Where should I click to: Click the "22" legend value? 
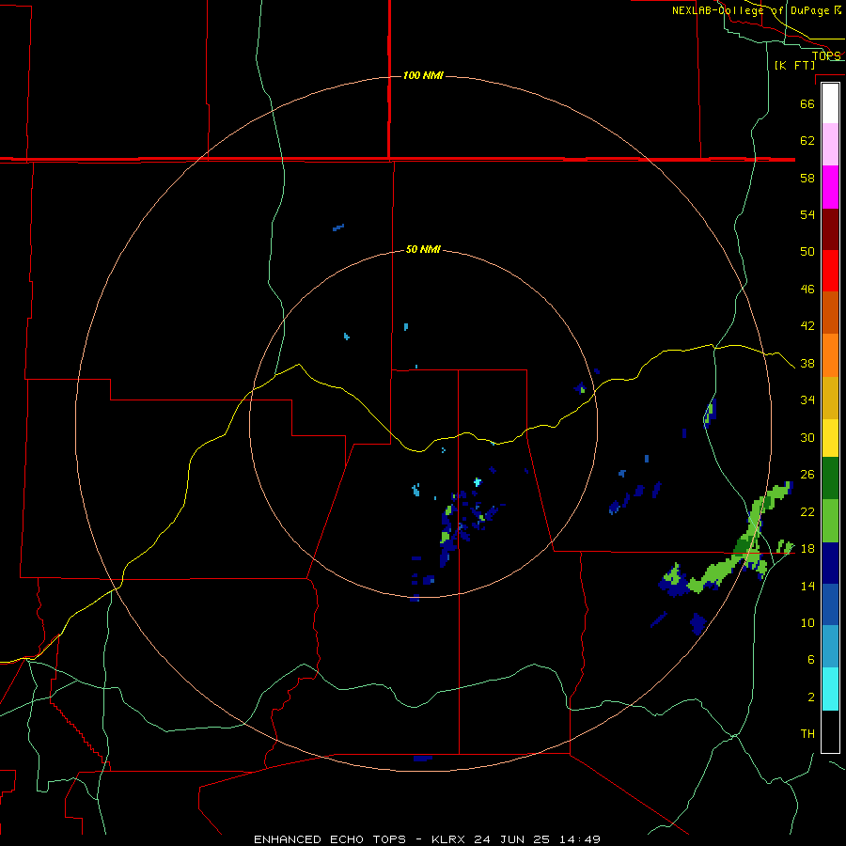point(807,511)
